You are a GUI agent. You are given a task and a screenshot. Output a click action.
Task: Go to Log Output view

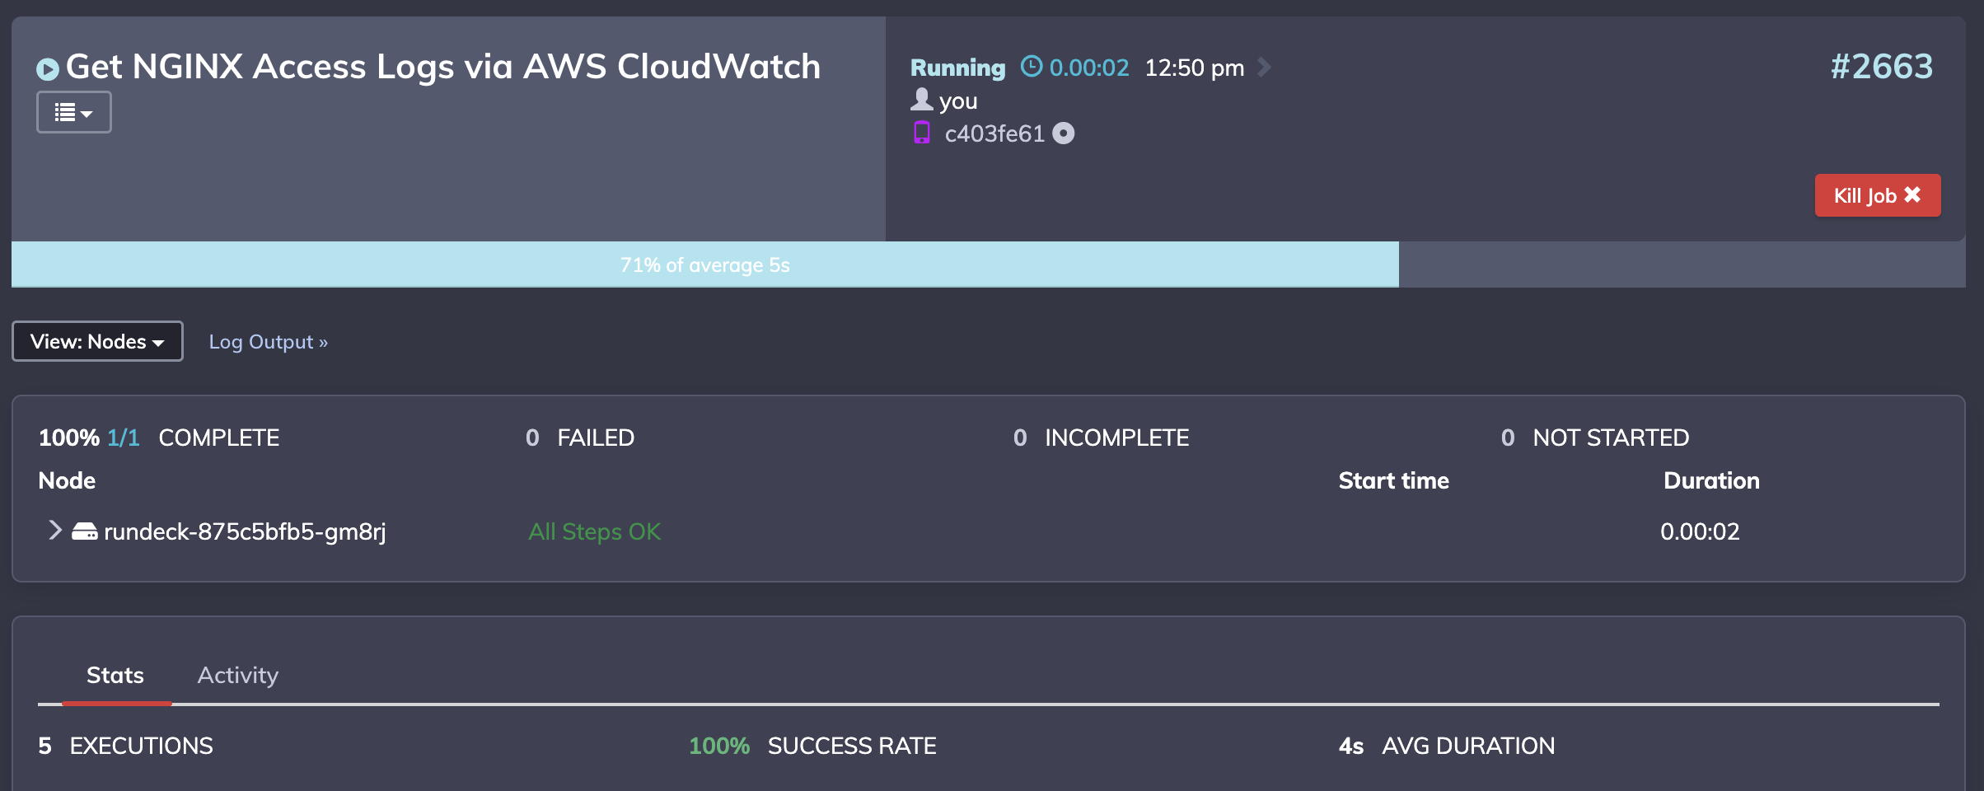point(269,342)
